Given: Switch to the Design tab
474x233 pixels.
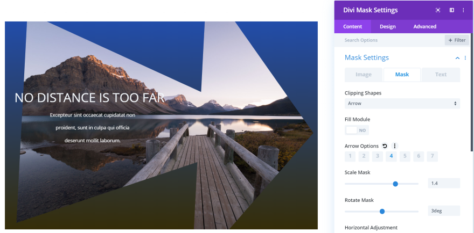Looking at the screenshot, I should click(387, 26).
